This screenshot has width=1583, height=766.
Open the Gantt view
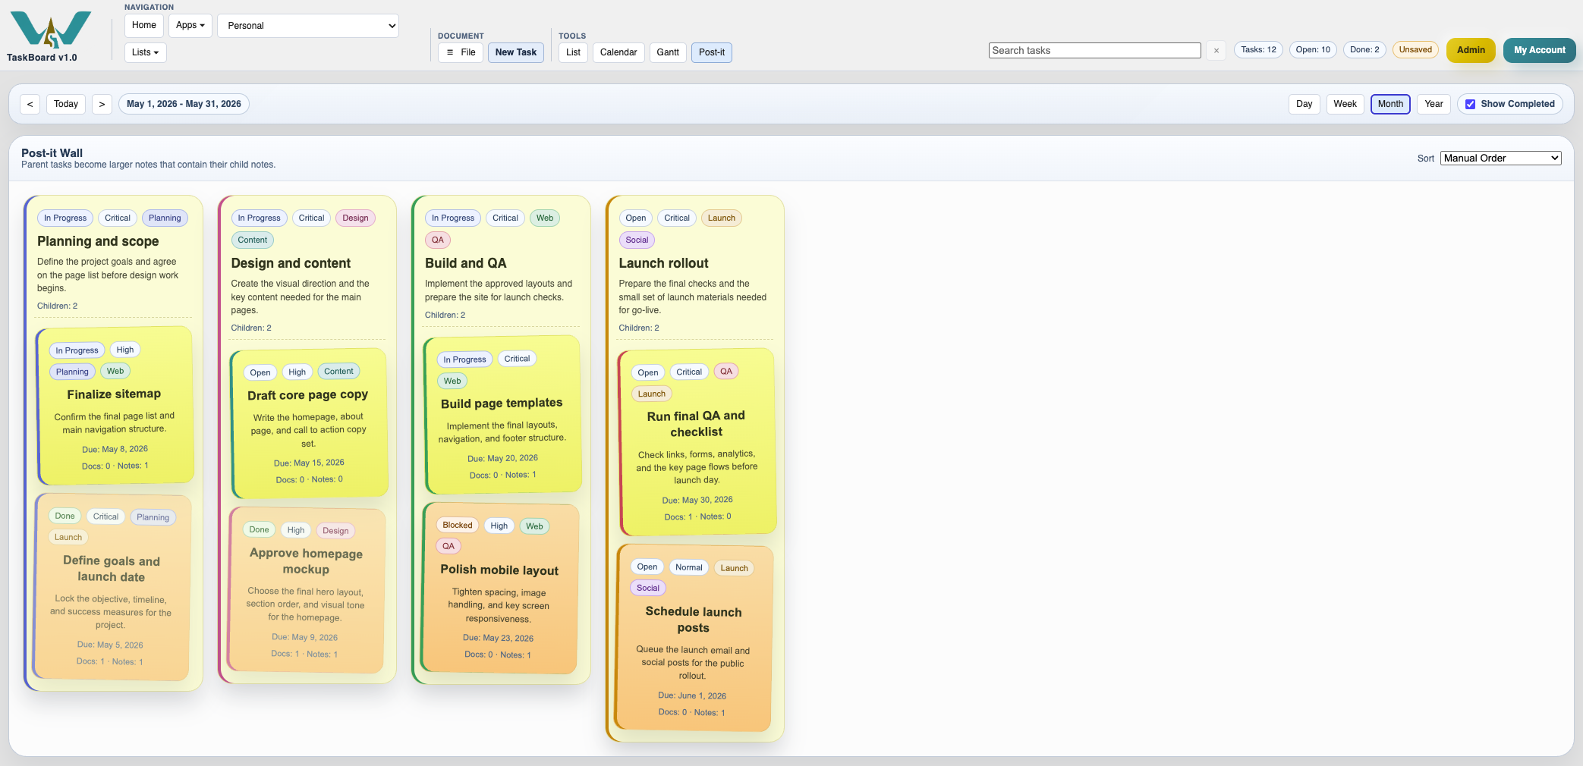[668, 52]
